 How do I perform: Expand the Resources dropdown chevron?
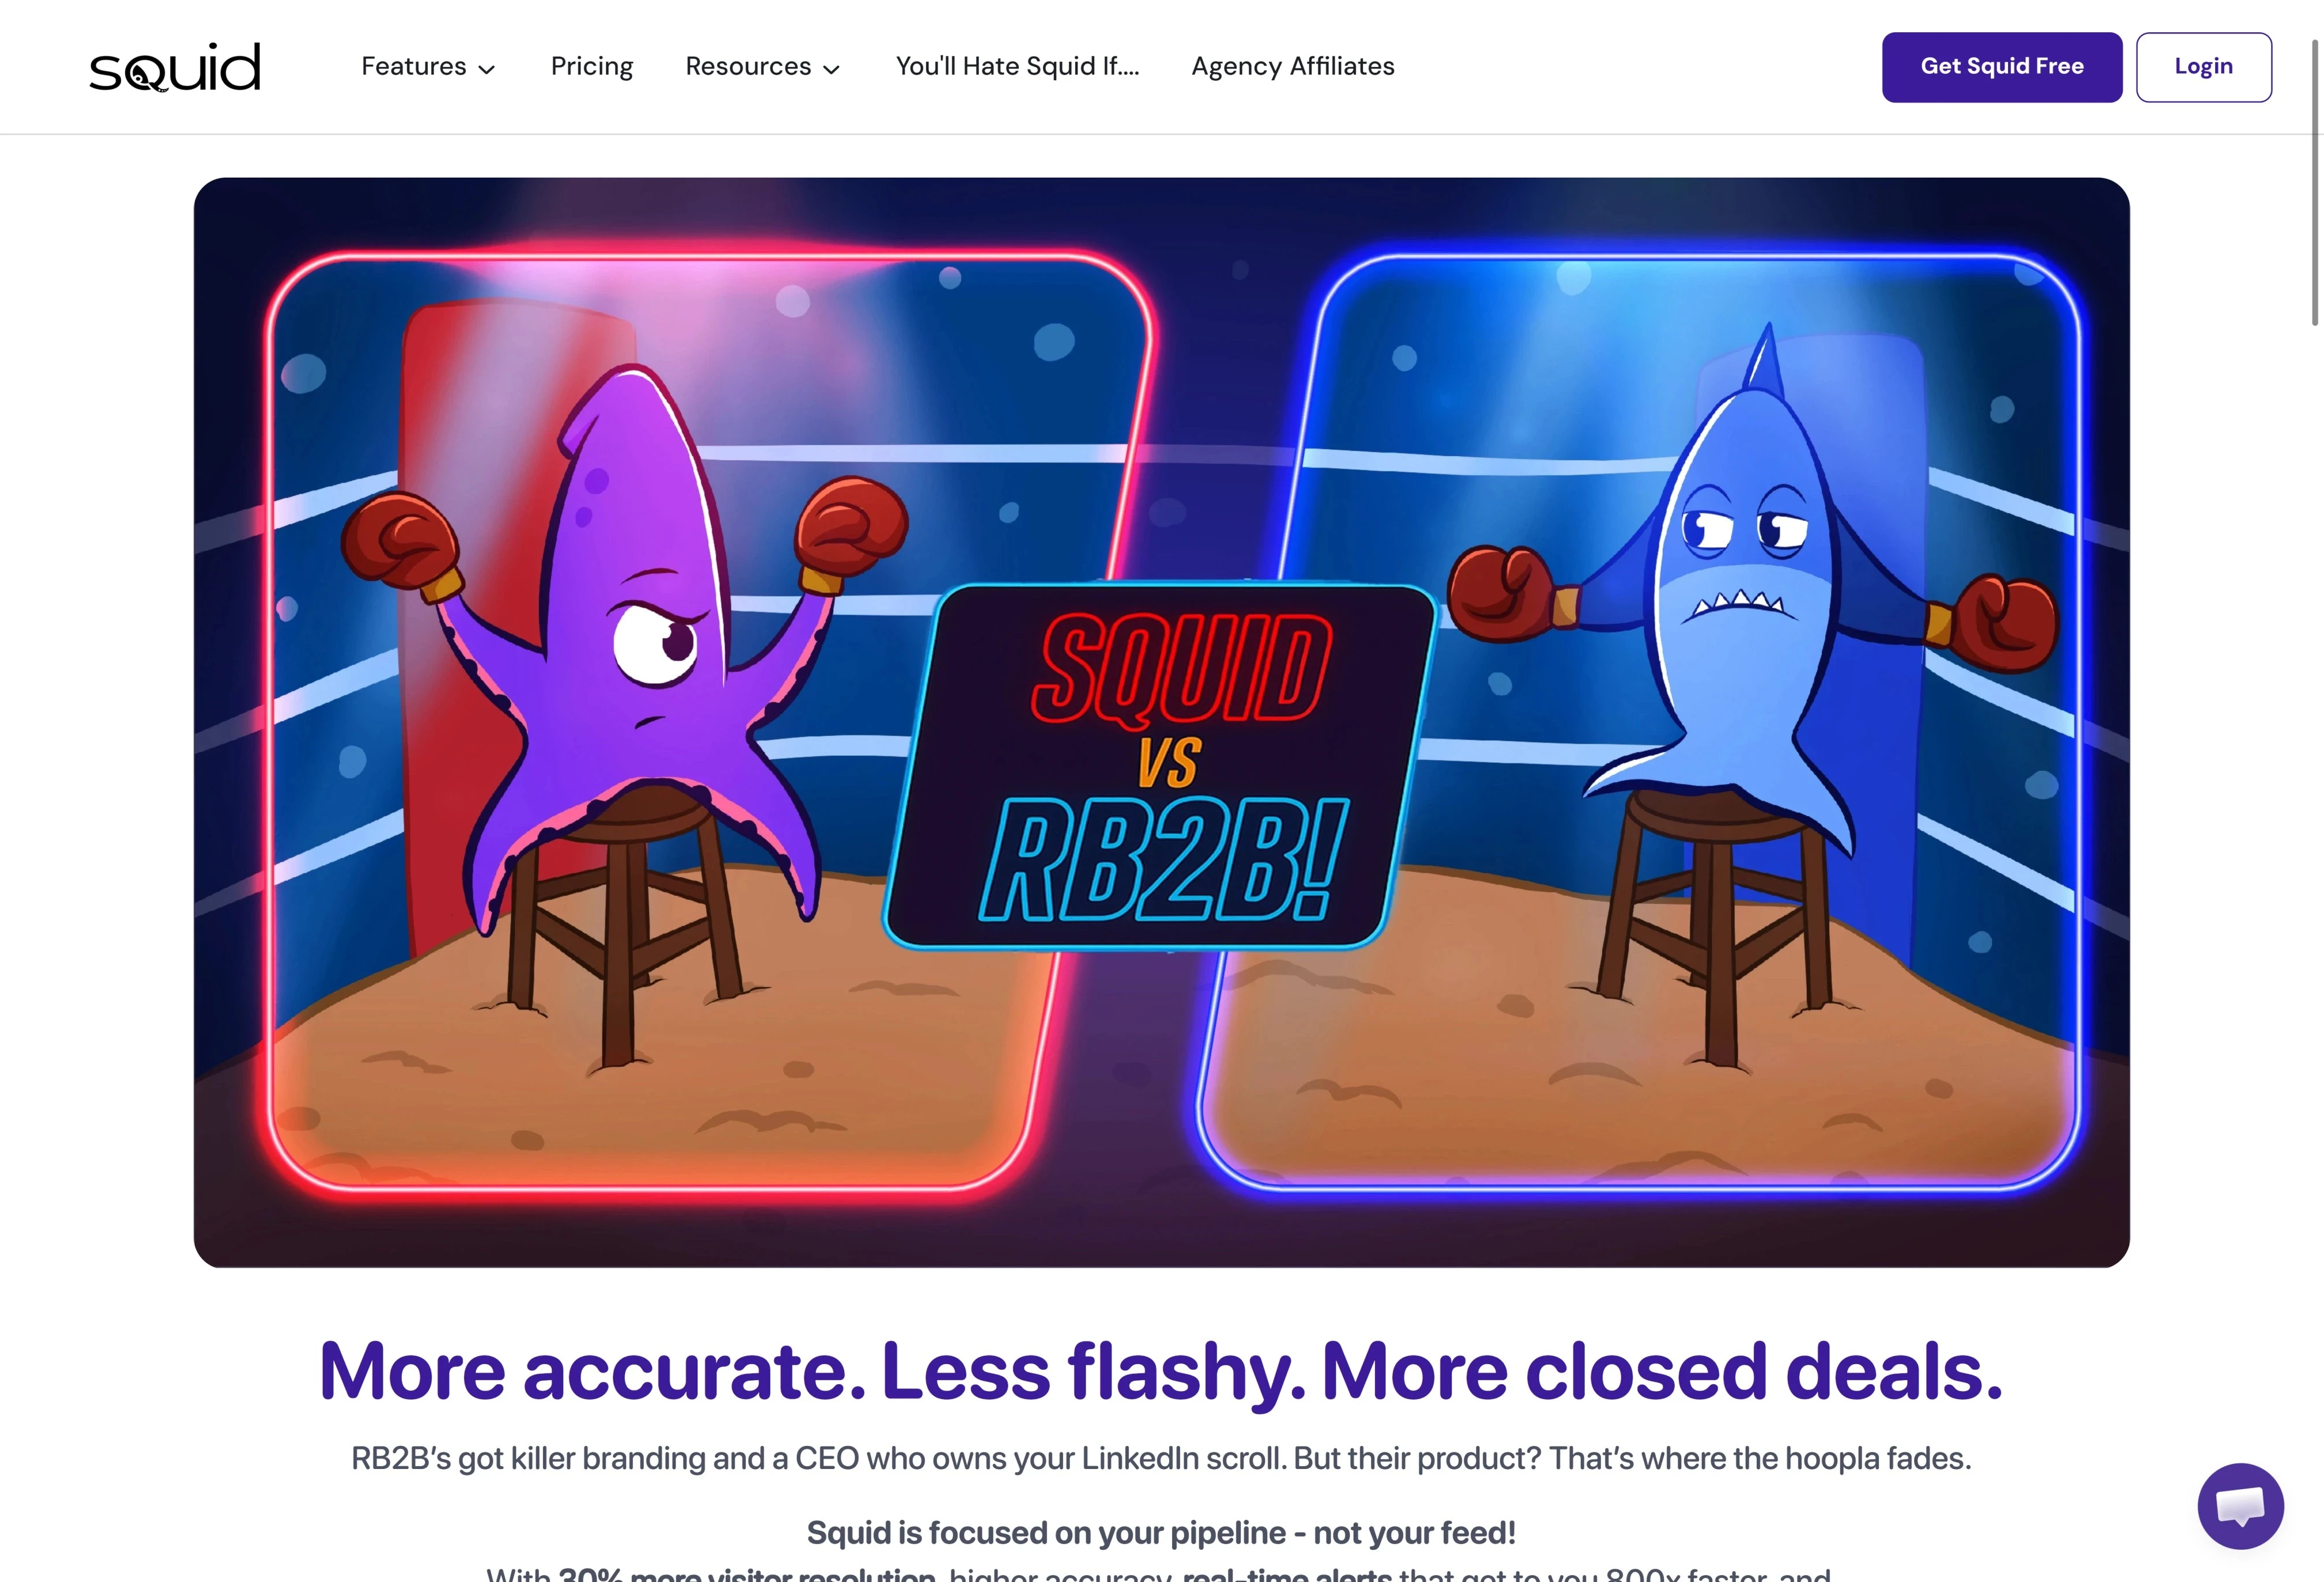[831, 69]
